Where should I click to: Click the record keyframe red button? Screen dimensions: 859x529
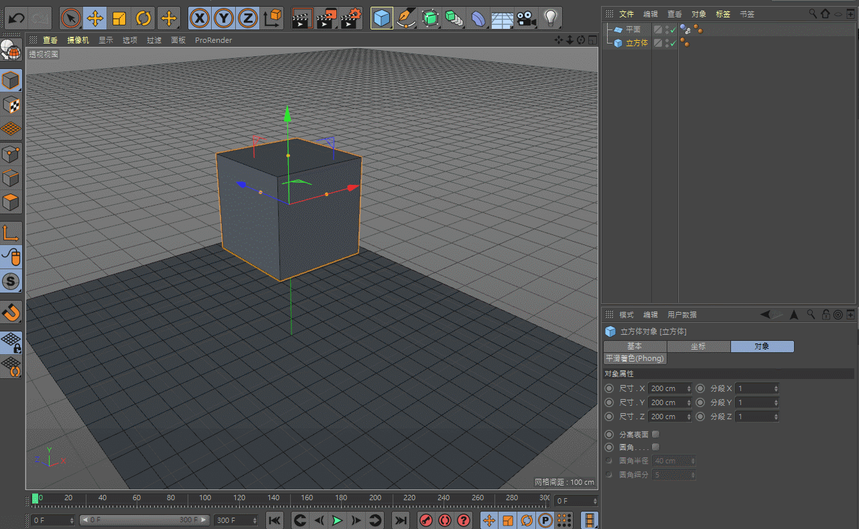click(x=426, y=520)
